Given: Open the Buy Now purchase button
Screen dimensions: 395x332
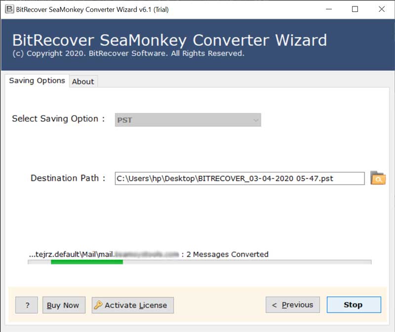Looking at the screenshot, I should click(x=64, y=305).
